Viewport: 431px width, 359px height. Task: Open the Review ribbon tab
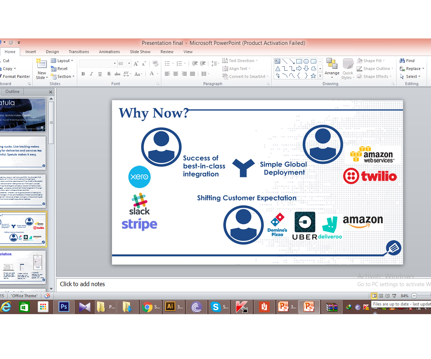pos(167,52)
